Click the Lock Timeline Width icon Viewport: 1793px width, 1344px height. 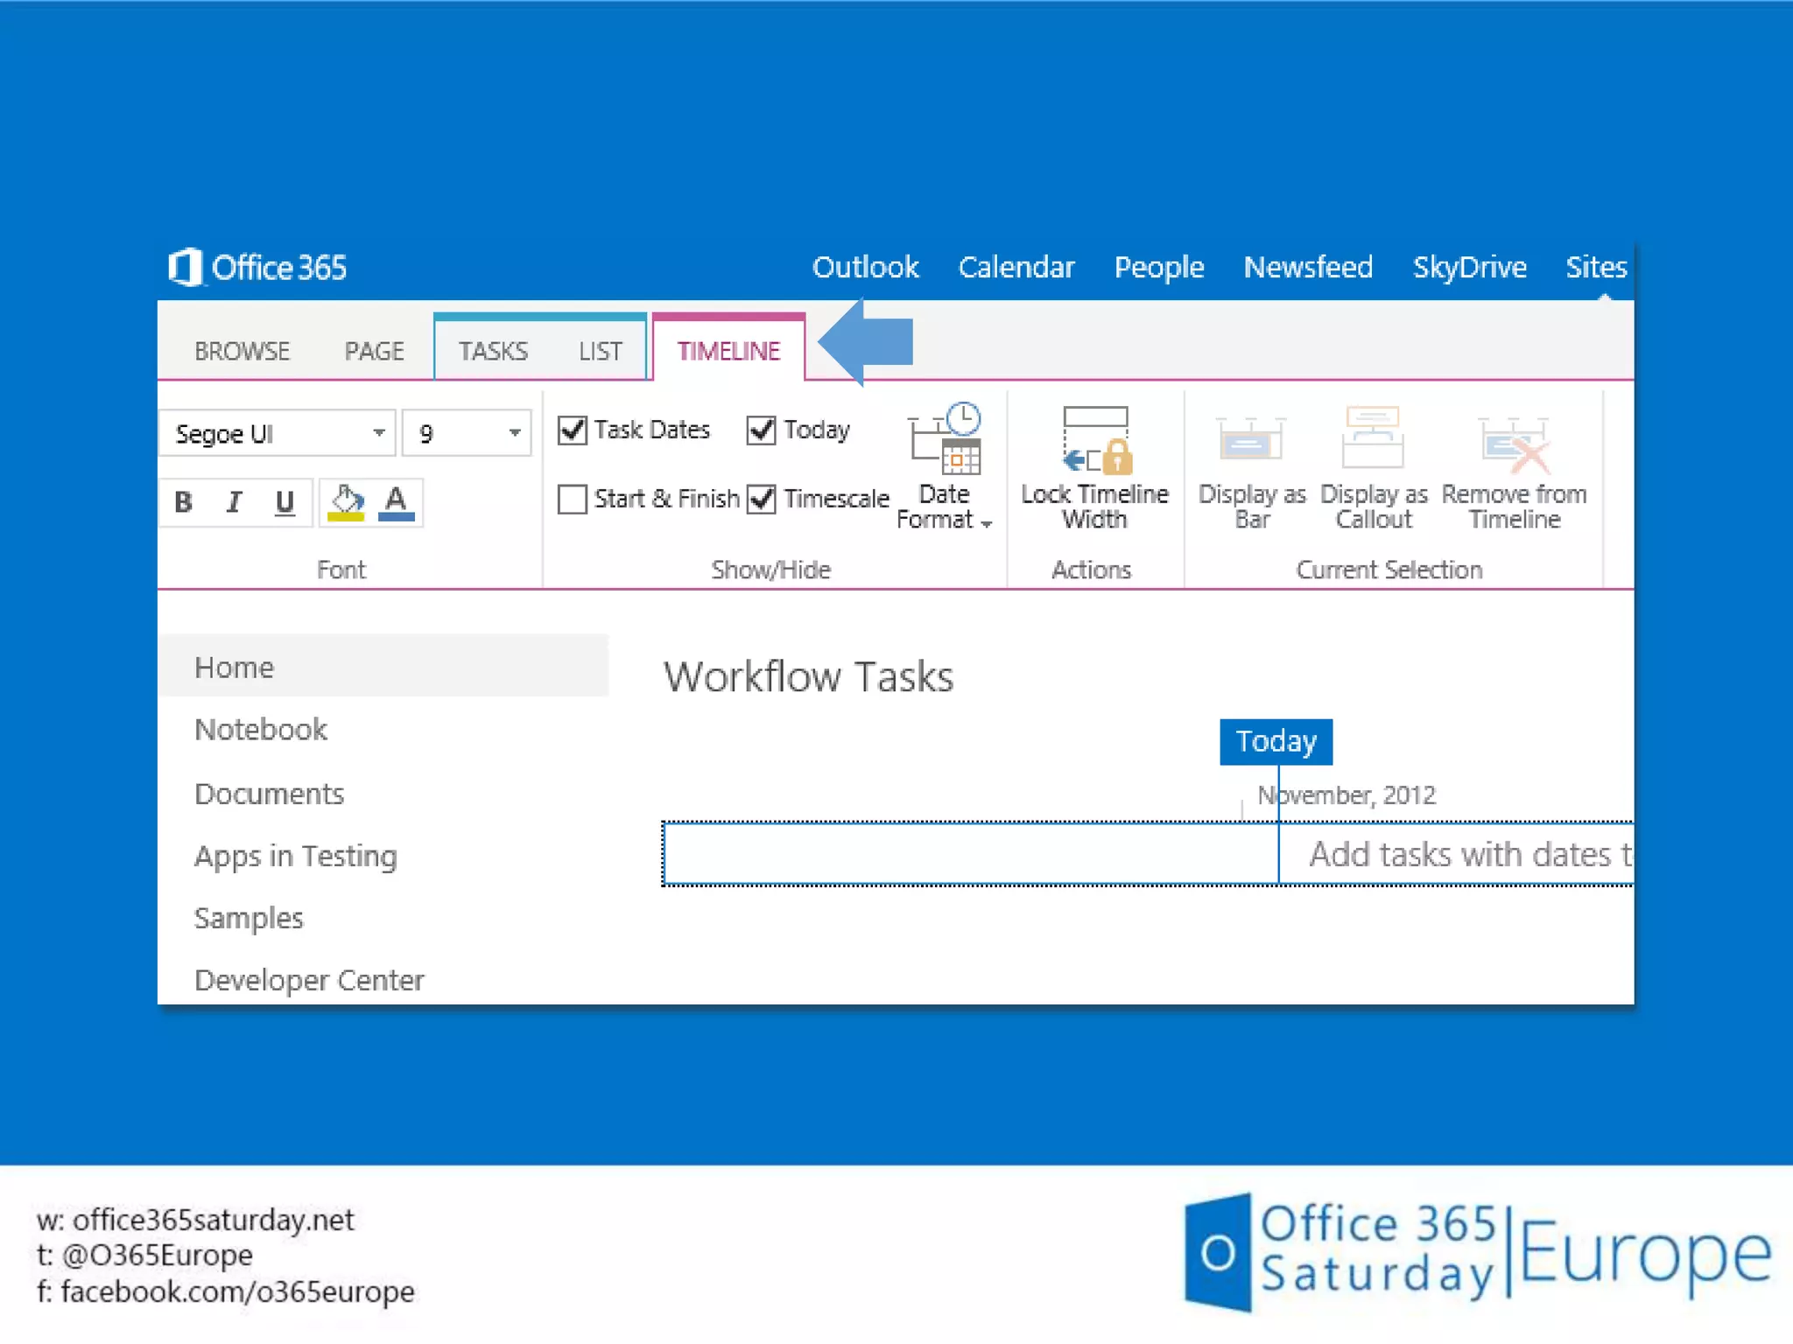tap(1094, 441)
